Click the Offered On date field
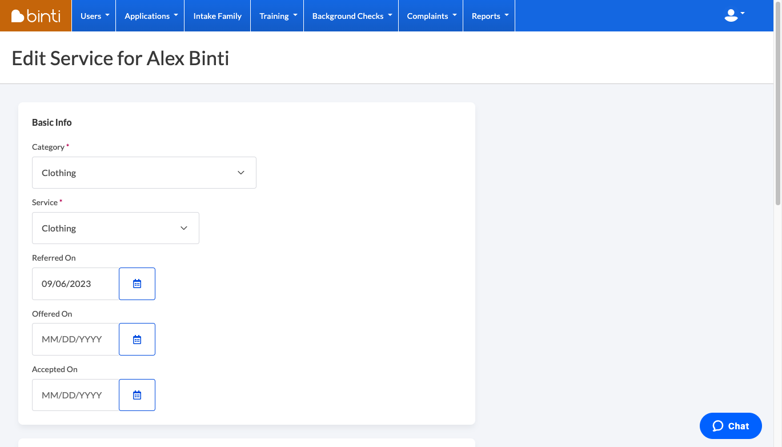 [x=75, y=339]
